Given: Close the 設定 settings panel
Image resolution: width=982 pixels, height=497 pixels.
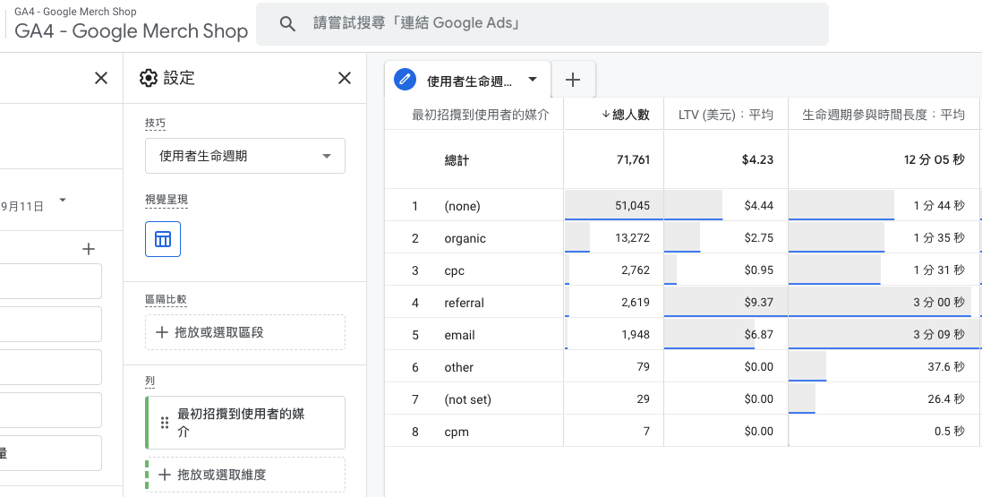Looking at the screenshot, I should pos(345,78).
